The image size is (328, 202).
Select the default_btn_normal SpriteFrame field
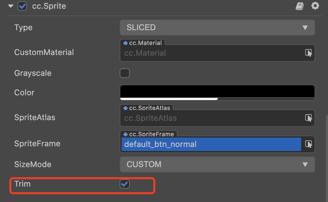211,144
